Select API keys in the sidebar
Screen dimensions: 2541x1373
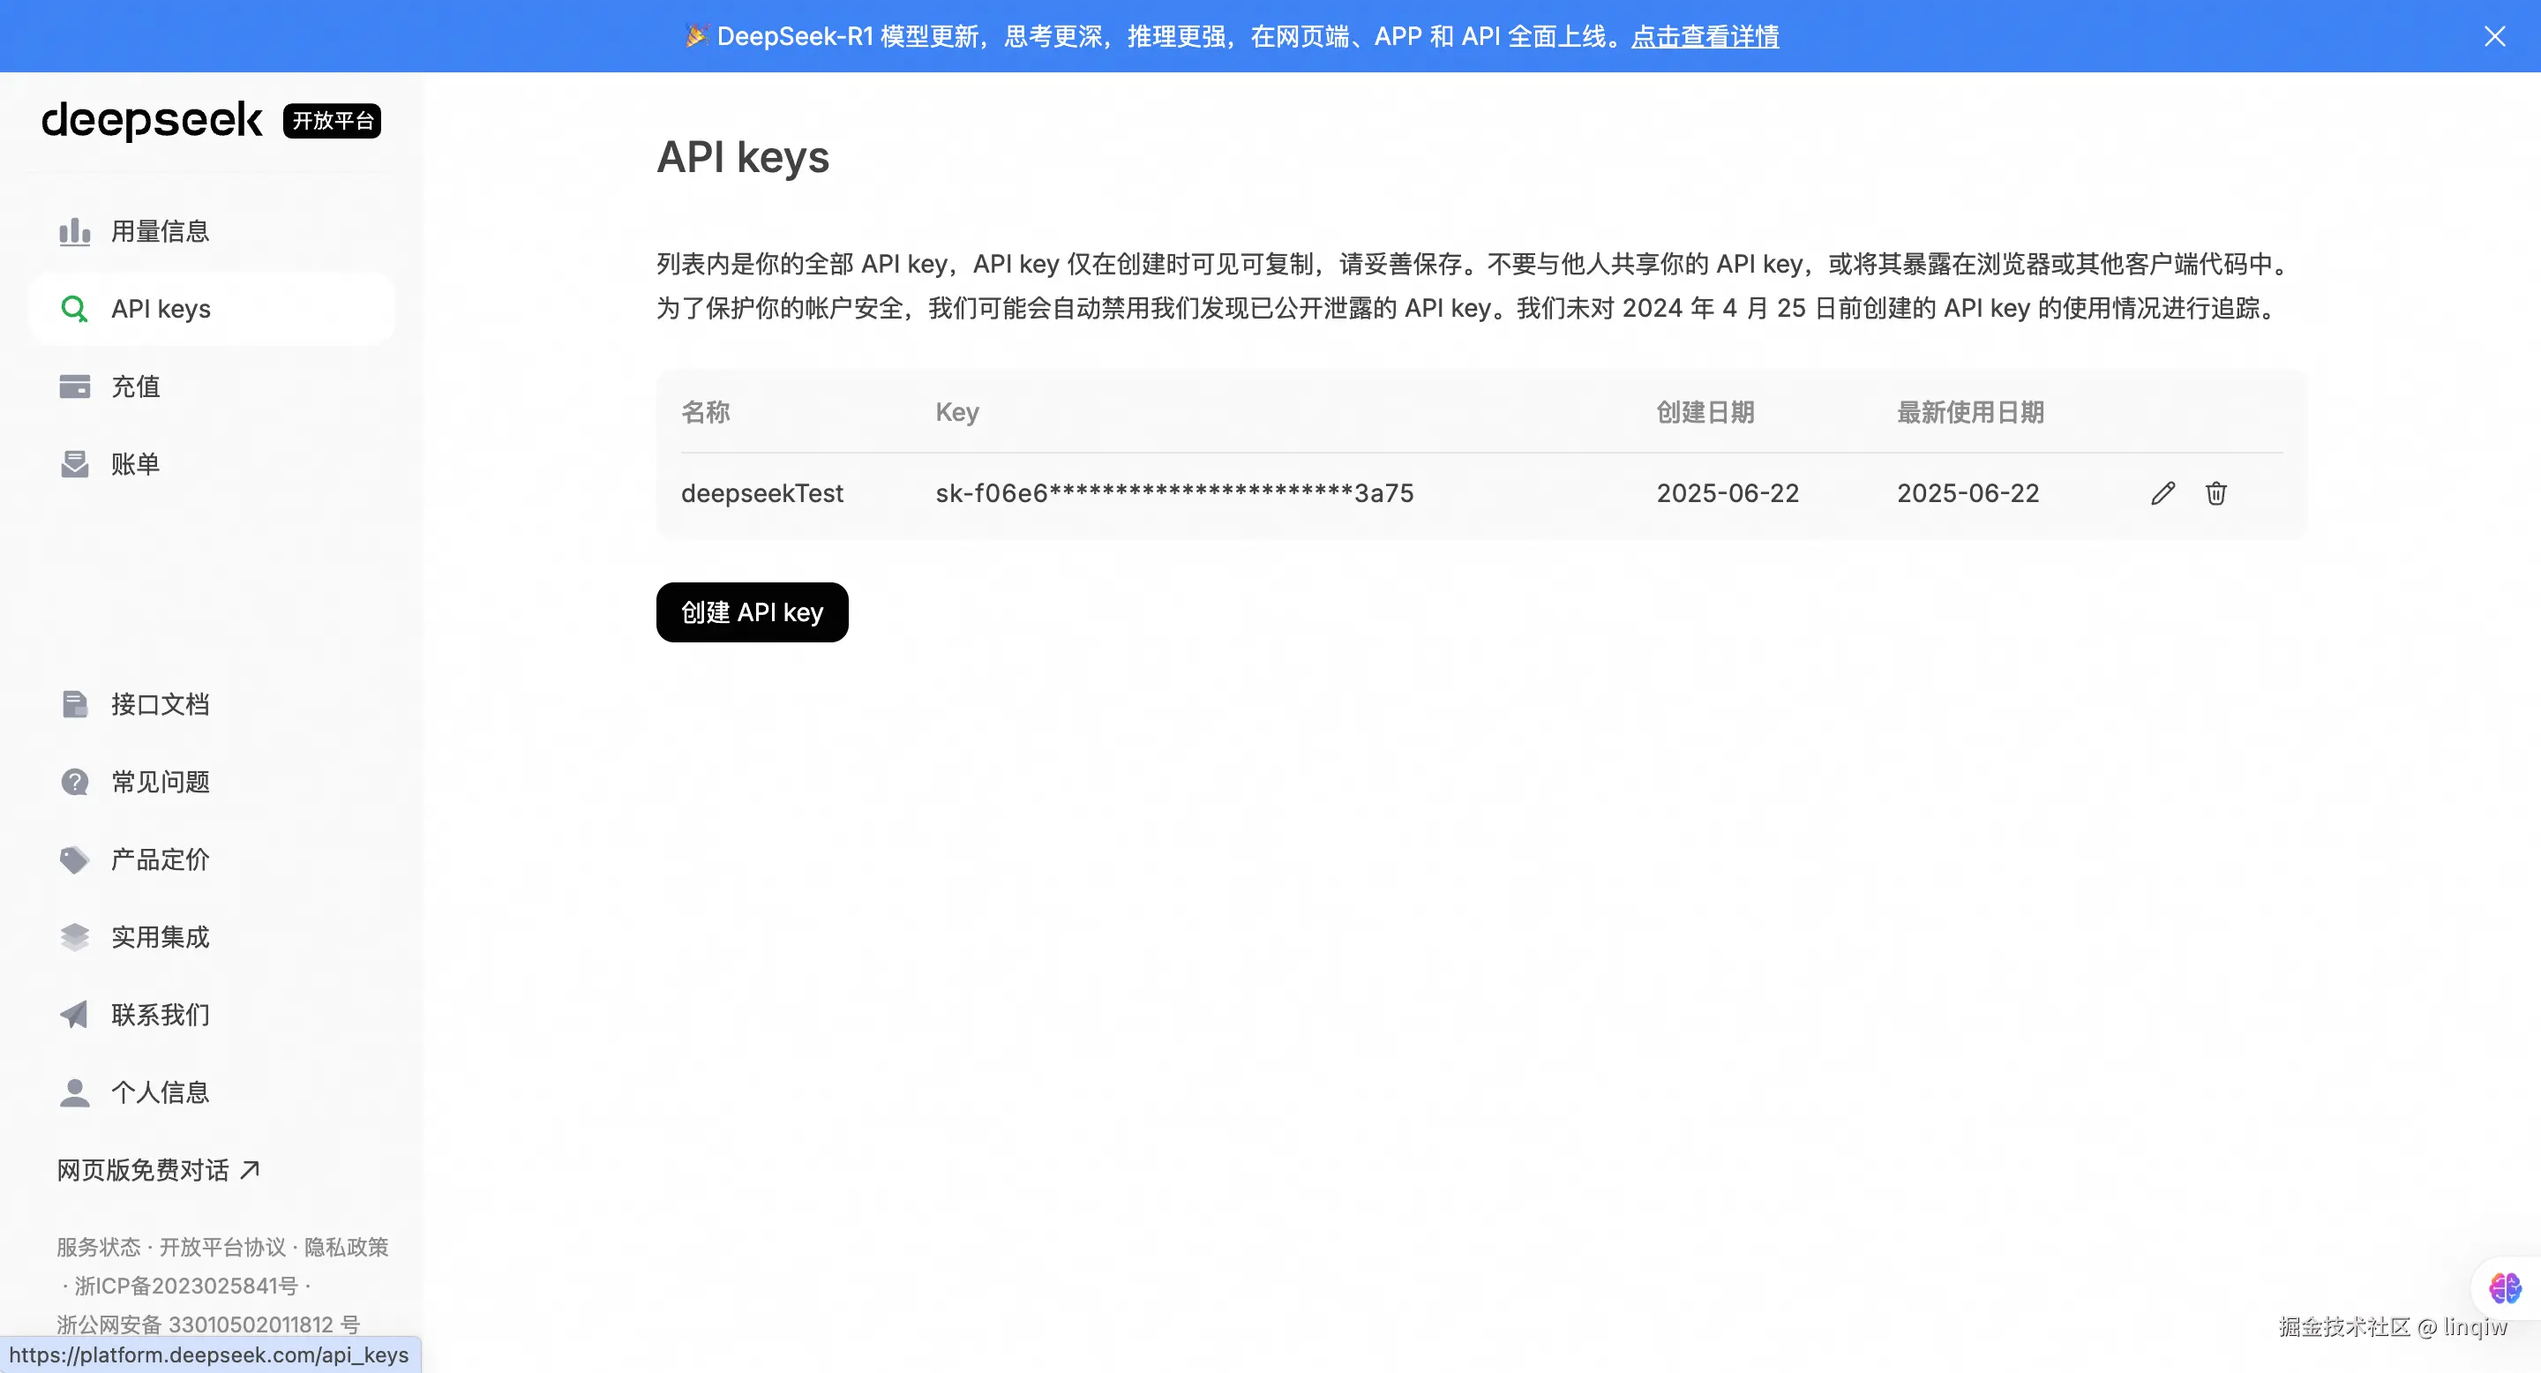pos(161,309)
